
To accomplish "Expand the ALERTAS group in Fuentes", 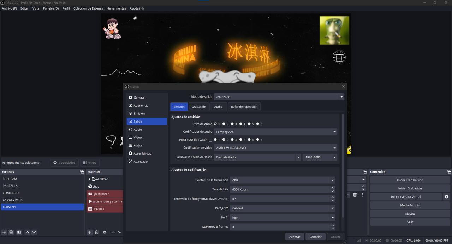I will 90,179.
